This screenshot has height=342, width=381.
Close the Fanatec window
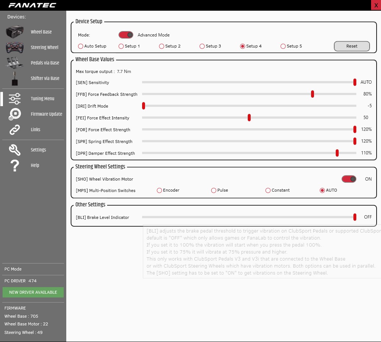[x=376, y=6]
